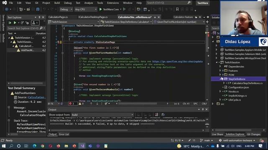Focus the Search Test Explorer field

[x=23, y=28]
